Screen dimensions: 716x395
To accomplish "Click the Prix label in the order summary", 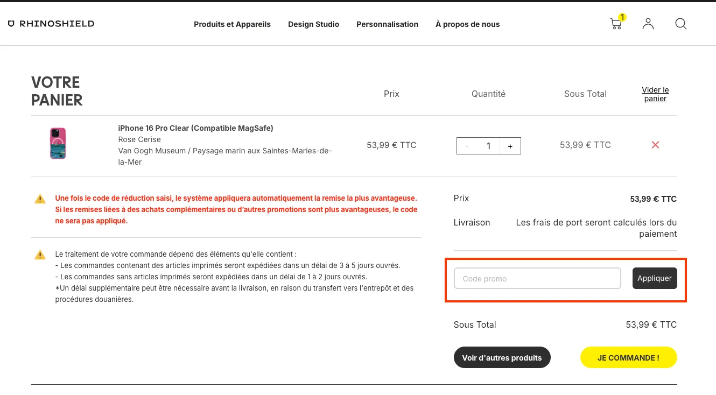I will 461,198.
